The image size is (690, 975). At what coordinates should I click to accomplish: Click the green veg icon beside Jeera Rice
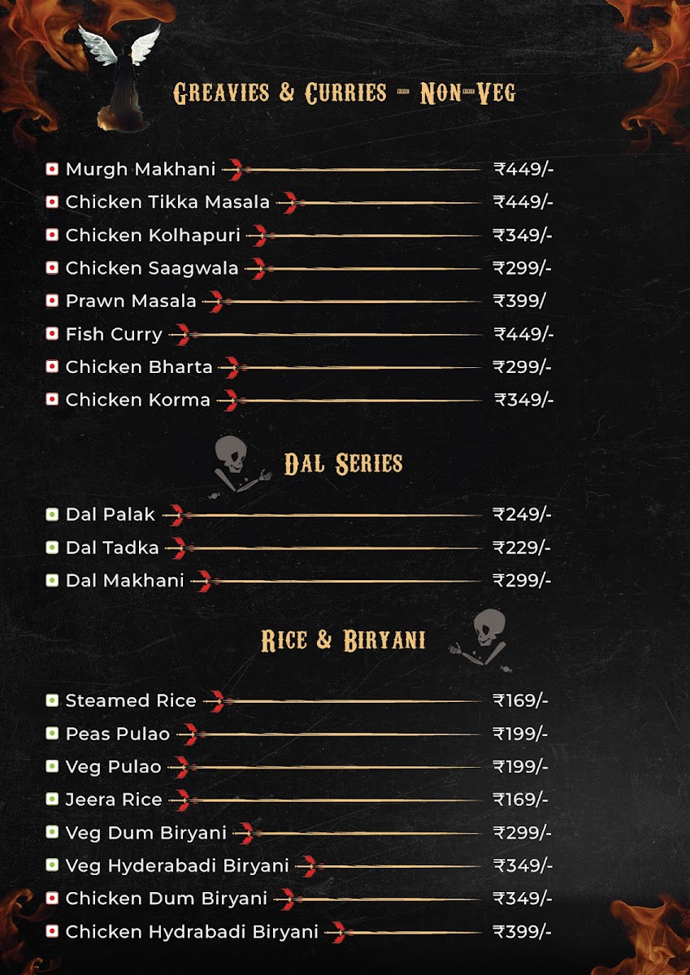(52, 799)
